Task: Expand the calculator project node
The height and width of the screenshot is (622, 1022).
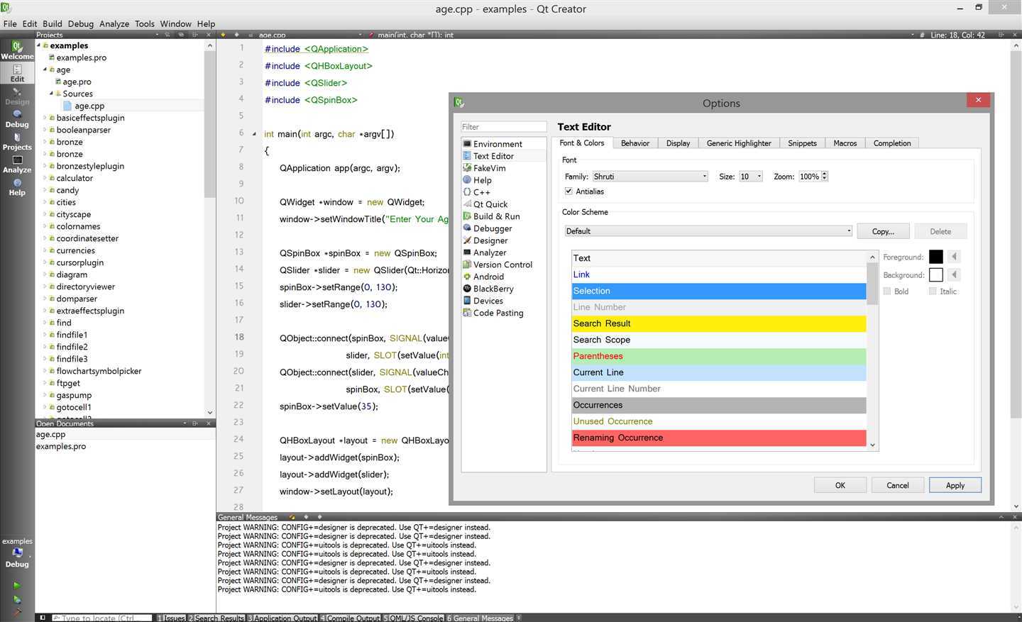Action: (45, 178)
